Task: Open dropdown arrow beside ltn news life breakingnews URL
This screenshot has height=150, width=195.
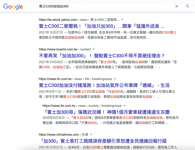Action: [115, 79]
